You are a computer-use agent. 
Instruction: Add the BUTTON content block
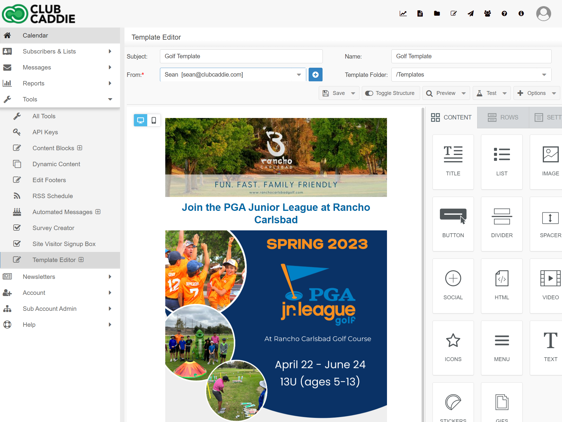click(x=453, y=224)
